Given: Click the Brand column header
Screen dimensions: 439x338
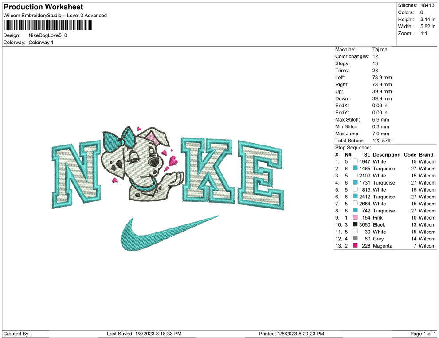Looking at the screenshot, I should pyautogui.click(x=426, y=154).
